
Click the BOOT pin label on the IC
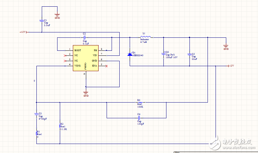(78, 50)
